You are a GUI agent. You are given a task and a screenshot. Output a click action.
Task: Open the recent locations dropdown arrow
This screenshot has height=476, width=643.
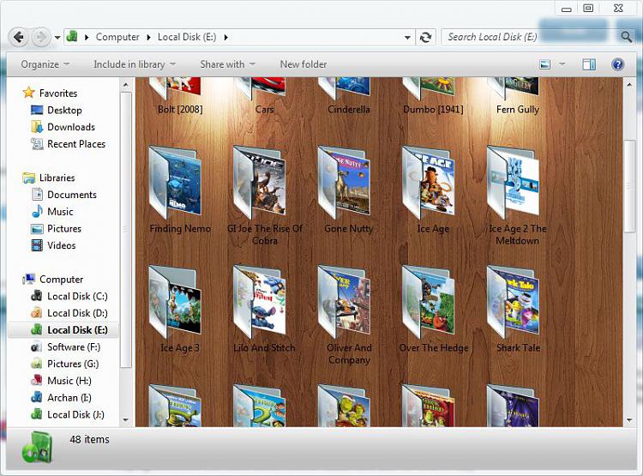tap(57, 38)
